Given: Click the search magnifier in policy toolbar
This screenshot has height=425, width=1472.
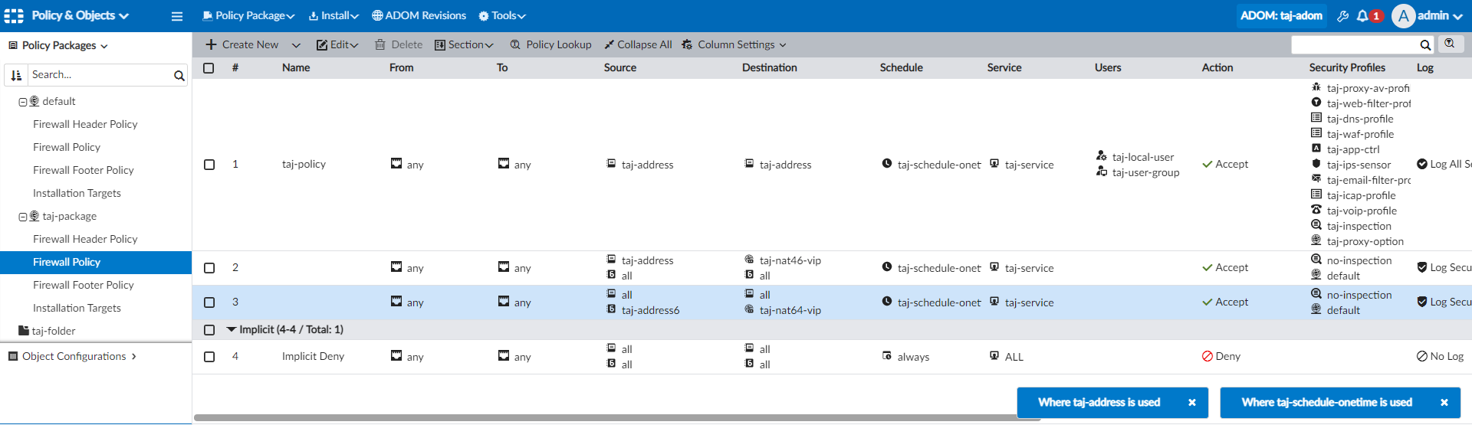Looking at the screenshot, I should click(1424, 45).
